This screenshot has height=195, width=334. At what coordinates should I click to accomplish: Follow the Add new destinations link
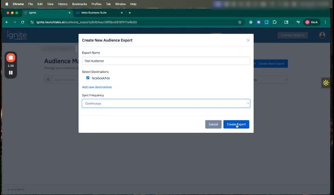tap(97, 87)
